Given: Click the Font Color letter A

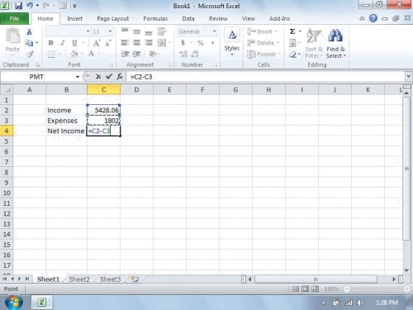Looking at the screenshot, I should pos(91,54).
